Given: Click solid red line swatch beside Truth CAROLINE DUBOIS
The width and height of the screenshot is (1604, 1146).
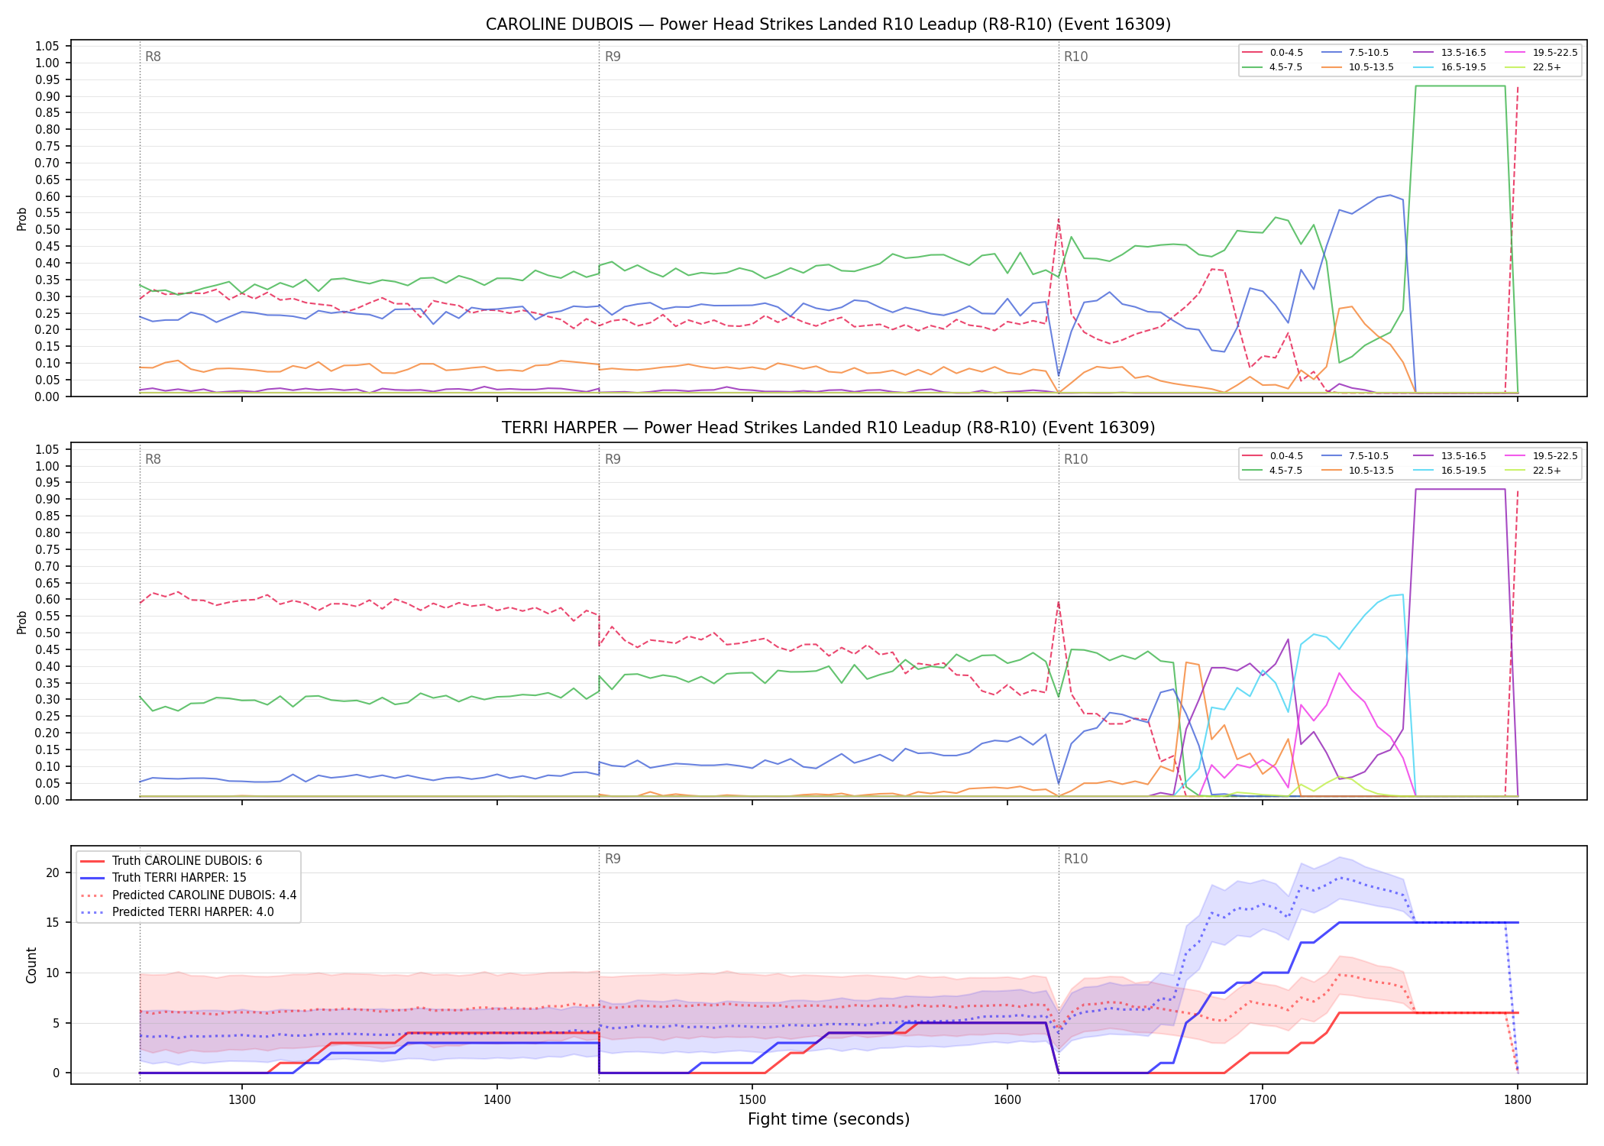Looking at the screenshot, I should tap(92, 861).
